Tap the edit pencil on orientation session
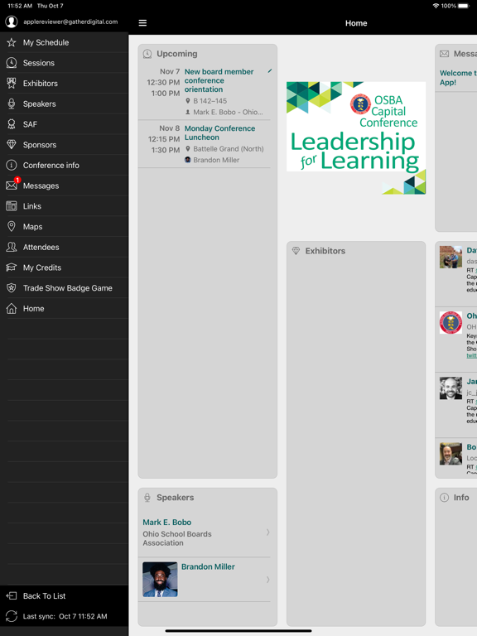477x636 pixels. pyautogui.click(x=270, y=71)
